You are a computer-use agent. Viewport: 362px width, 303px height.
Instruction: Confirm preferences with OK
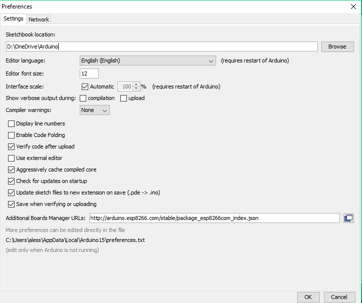308,297
